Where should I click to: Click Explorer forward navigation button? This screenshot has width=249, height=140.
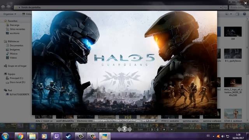coord(8,7)
